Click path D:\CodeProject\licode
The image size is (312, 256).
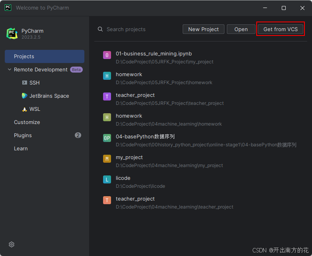click(x=140, y=186)
